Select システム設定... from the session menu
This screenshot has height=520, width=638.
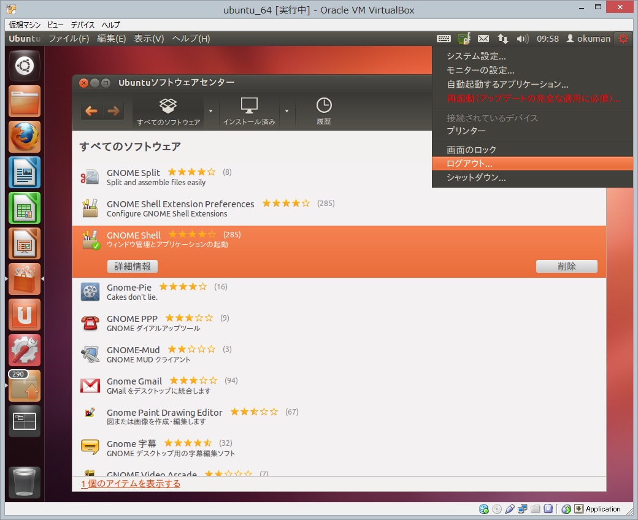[532, 56]
